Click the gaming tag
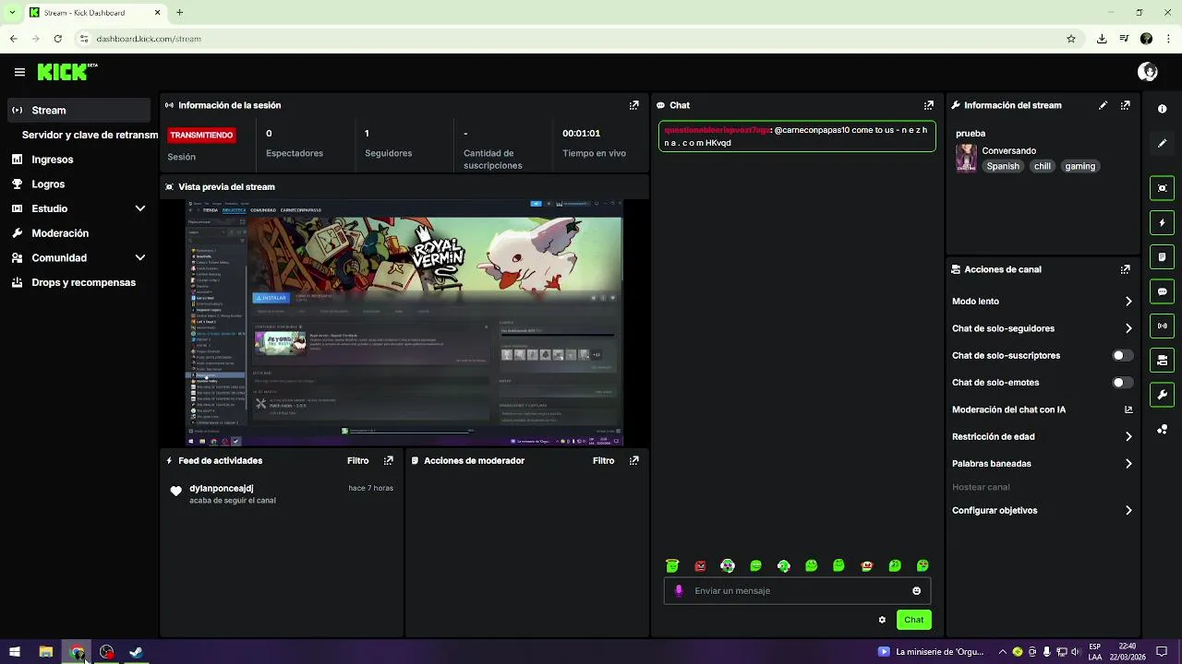 (x=1079, y=166)
